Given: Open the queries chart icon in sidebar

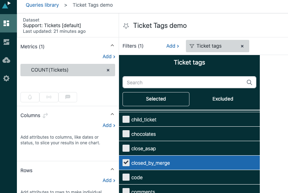Looking at the screenshot, I should tap(6, 42).
